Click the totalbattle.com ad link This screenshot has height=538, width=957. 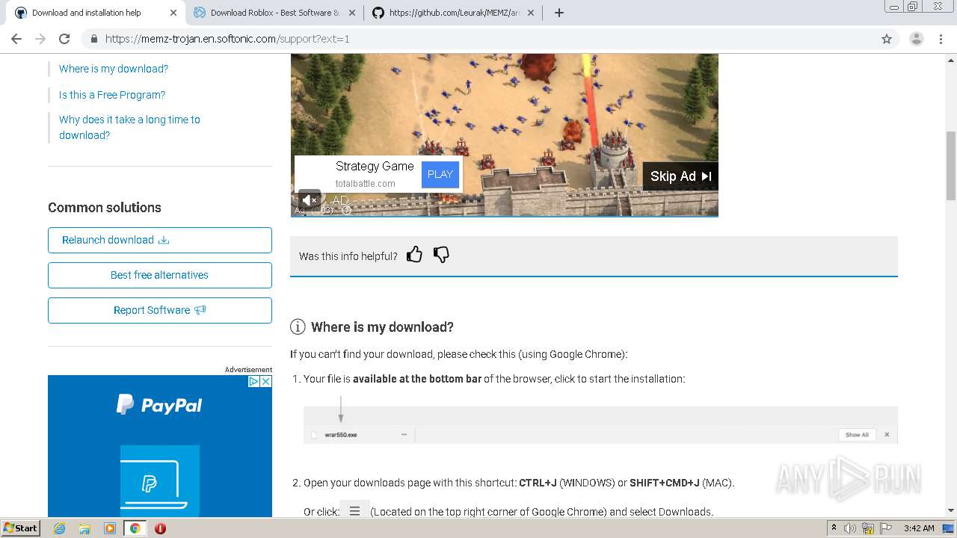365,184
